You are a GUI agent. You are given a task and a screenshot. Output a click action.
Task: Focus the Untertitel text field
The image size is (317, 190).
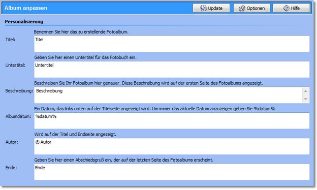pyautogui.click(x=172, y=70)
